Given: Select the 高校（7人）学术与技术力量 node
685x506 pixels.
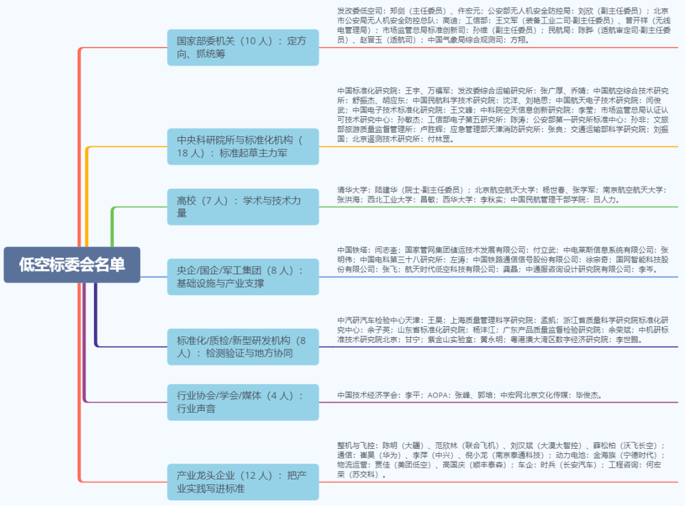Looking at the screenshot, I should click(x=243, y=207).
